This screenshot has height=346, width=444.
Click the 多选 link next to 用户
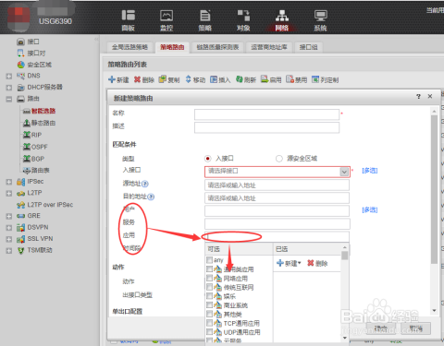[370, 209]
